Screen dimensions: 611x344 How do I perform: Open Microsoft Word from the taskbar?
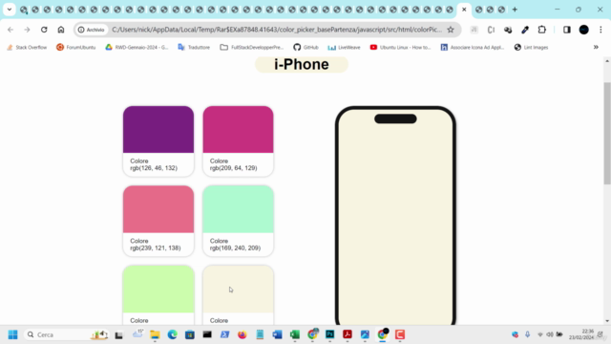click(278, 334)
